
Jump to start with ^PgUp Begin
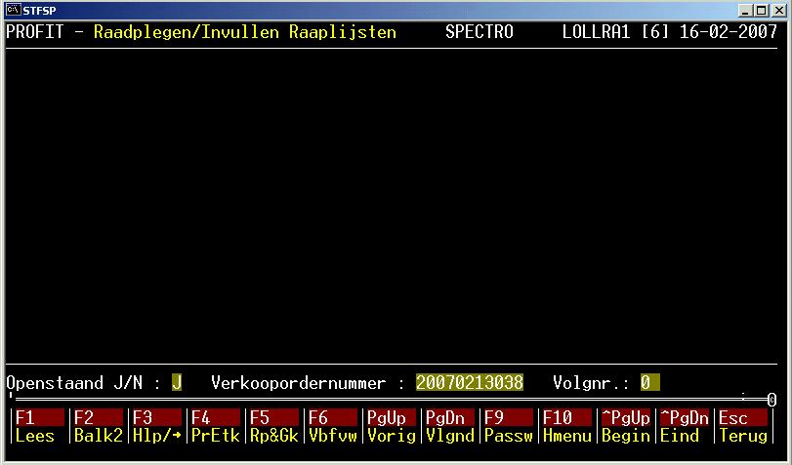[626, 427]
